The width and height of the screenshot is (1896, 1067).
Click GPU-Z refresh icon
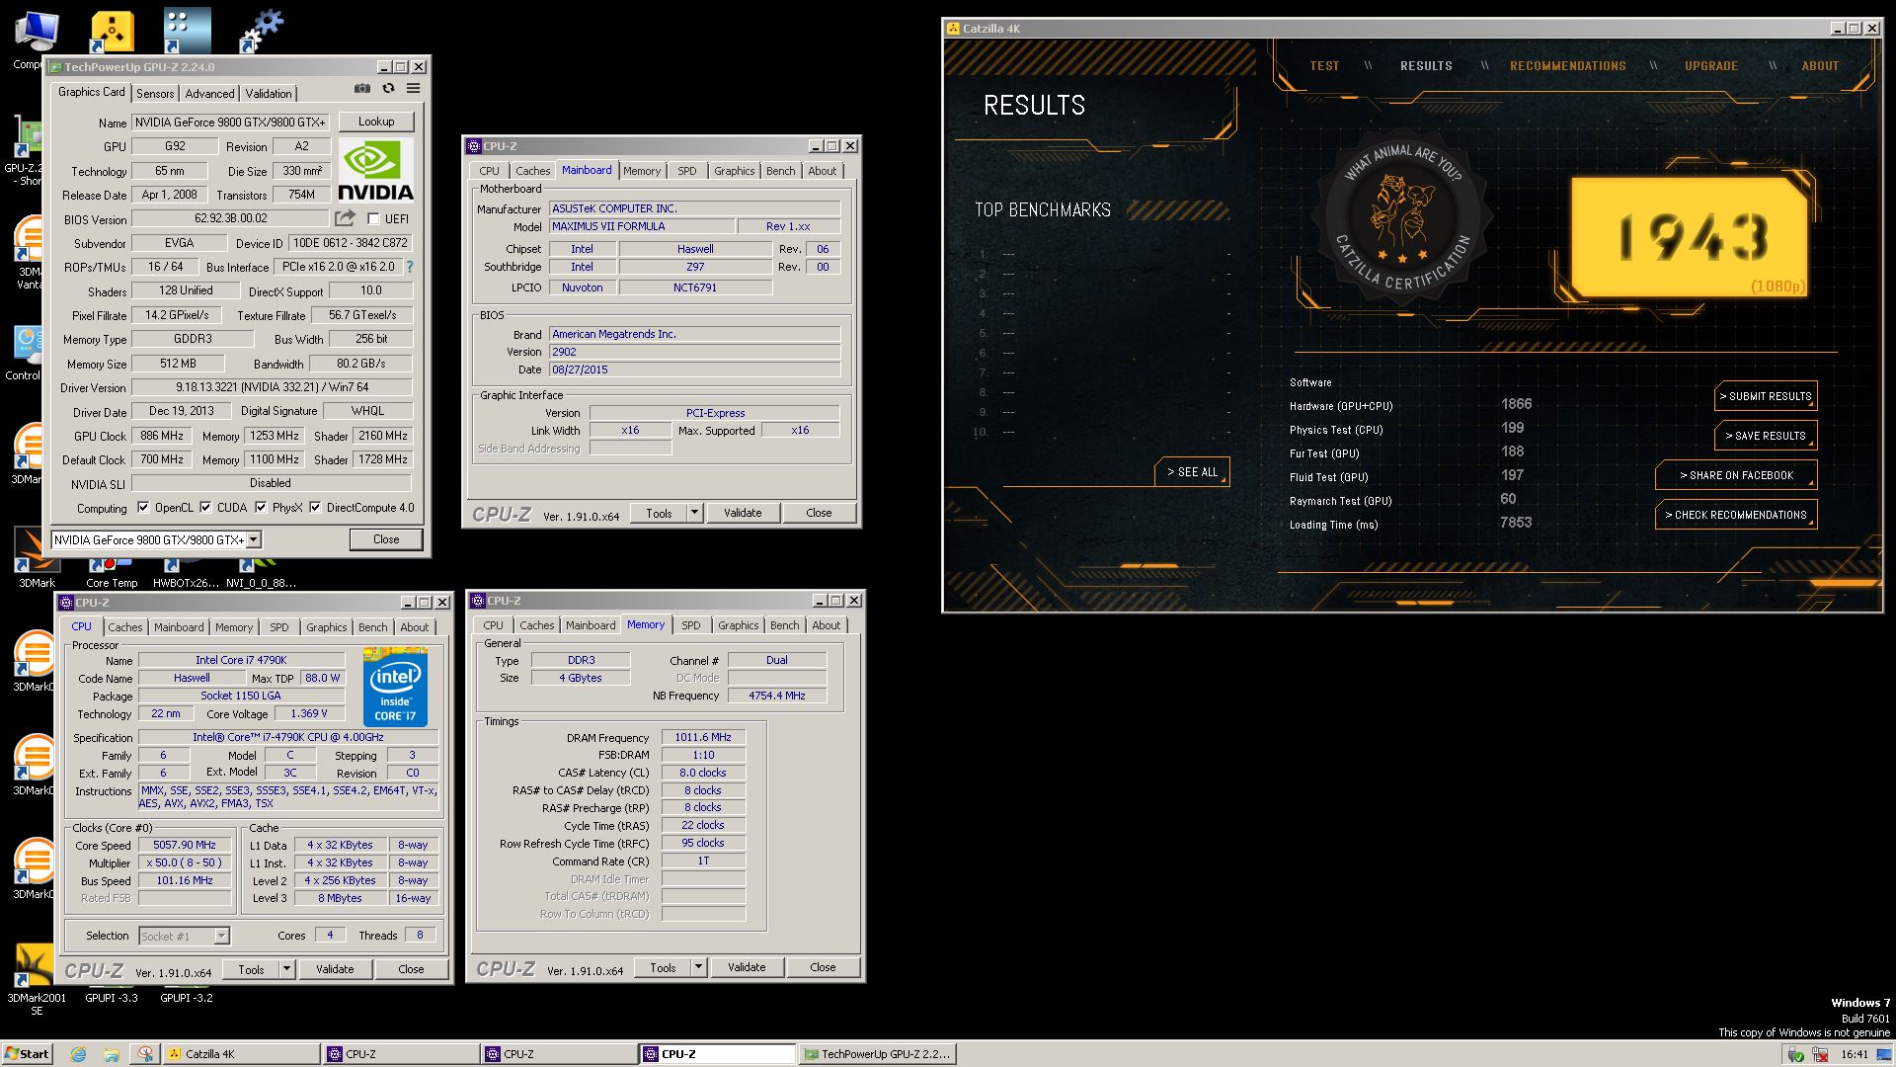[x=388, y=89]
